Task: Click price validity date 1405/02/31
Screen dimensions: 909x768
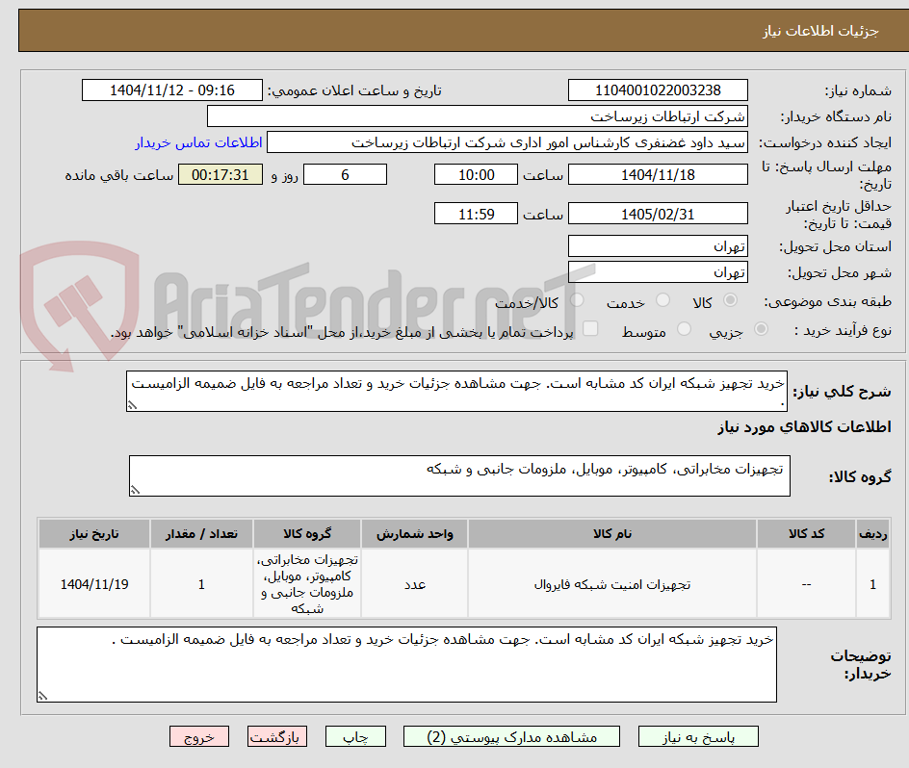Action: point(658,214)
